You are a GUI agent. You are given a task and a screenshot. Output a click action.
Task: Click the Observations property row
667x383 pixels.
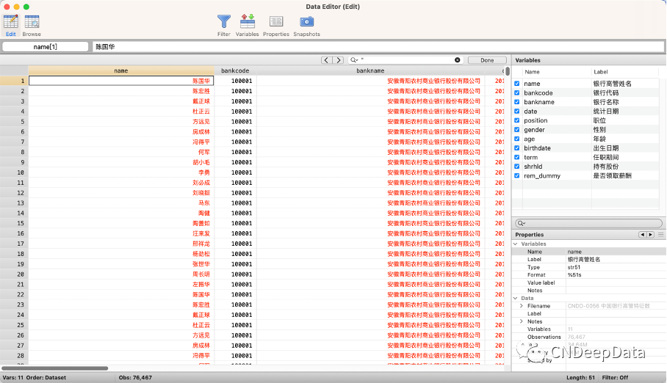(x=588, y=337)
